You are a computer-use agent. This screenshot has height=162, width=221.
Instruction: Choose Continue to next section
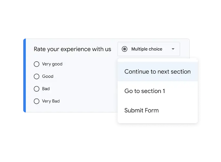tap(157, 72)
